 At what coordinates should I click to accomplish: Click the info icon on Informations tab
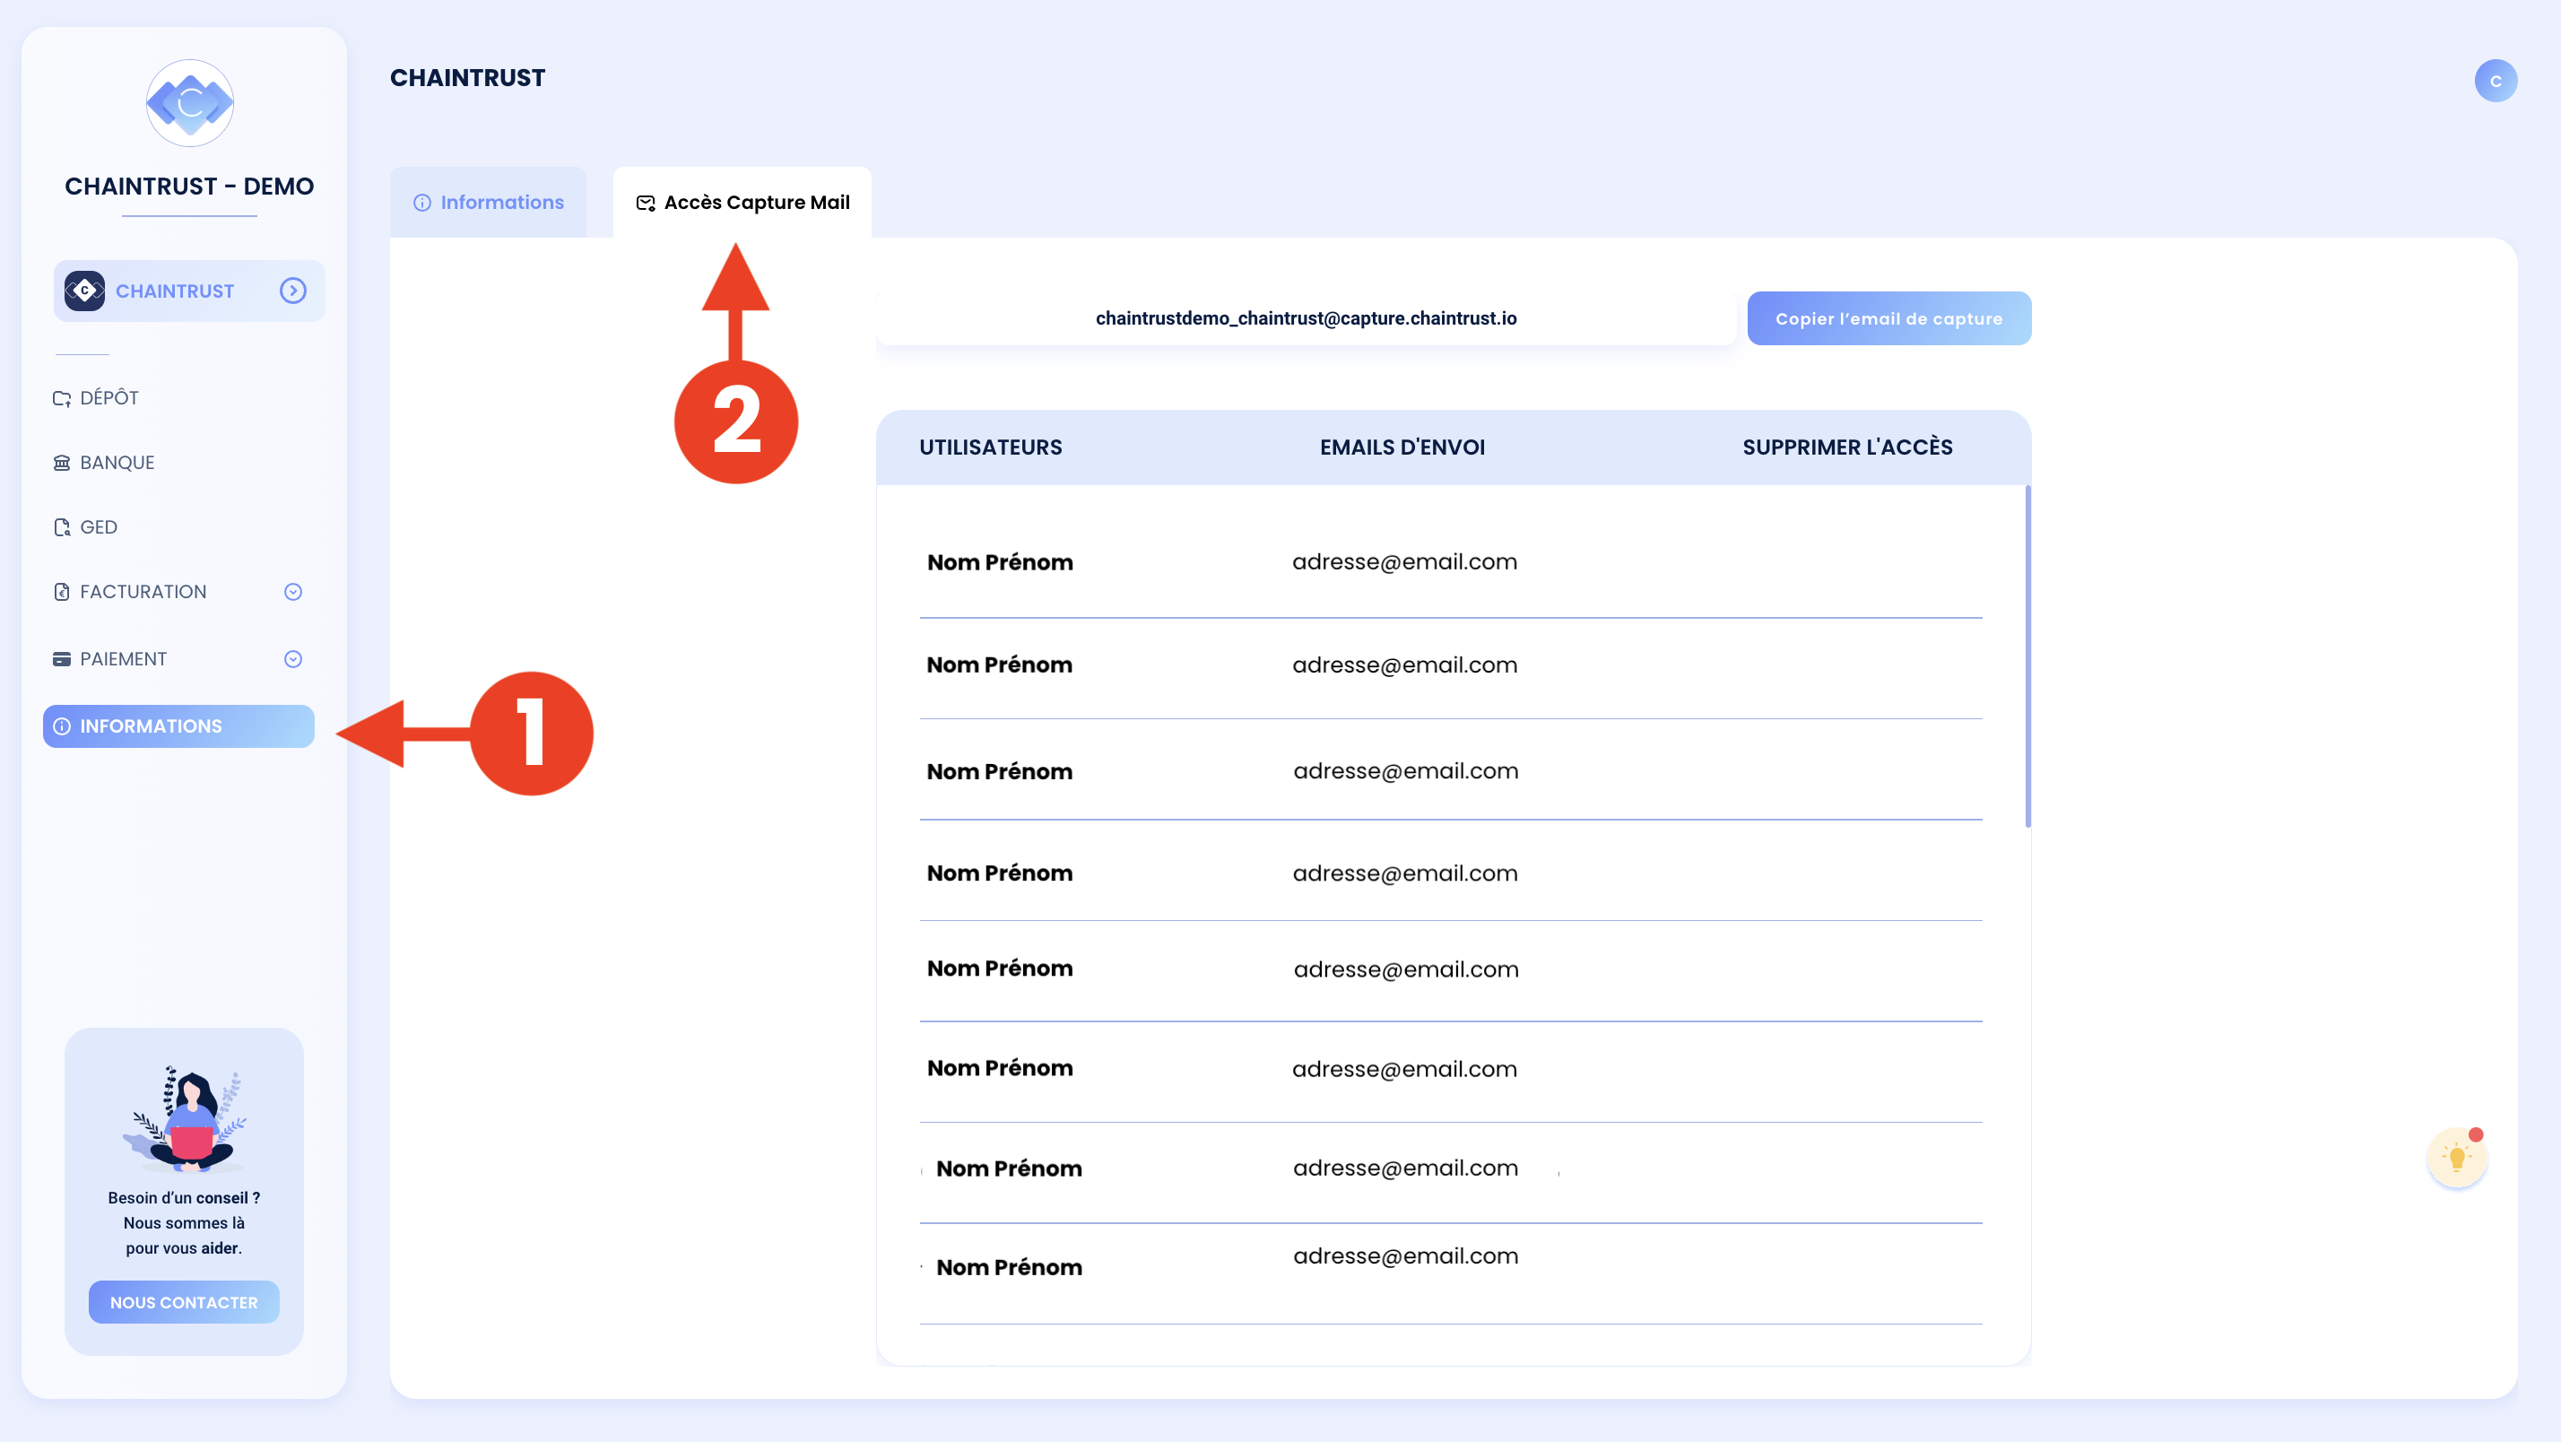(421, 203)
